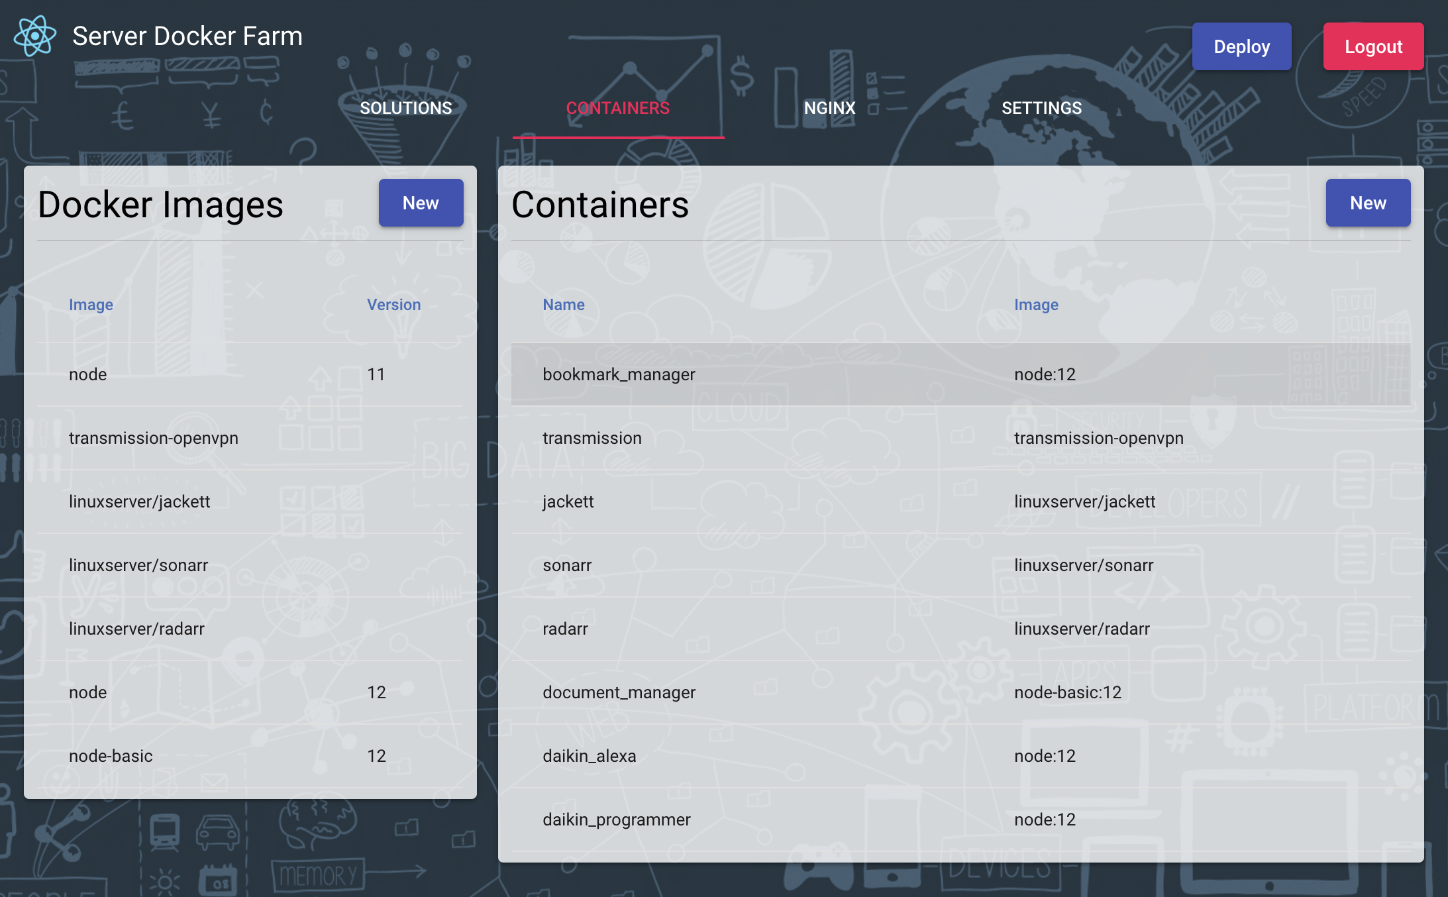Screen dimensions: 1448x897
Task: Switch to the NGINX tab
Action: (830, 108)
